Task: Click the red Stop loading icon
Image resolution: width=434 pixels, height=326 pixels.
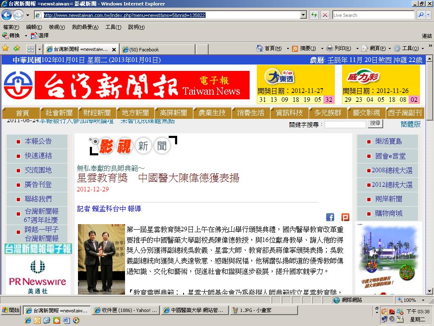Action: (x=325, y=15)
